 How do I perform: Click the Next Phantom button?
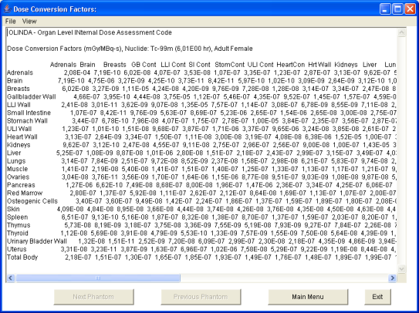tap(93, 297)
